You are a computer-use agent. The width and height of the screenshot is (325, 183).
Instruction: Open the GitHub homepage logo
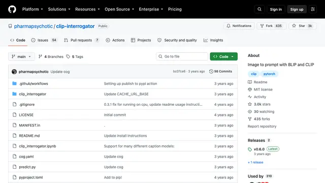click(12, 9)
